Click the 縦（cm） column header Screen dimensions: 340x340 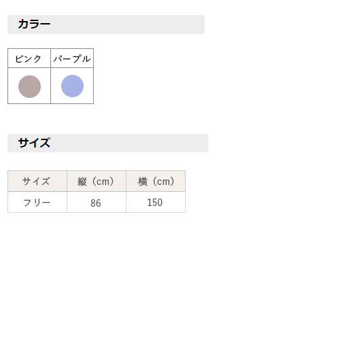tap(97, 181)
